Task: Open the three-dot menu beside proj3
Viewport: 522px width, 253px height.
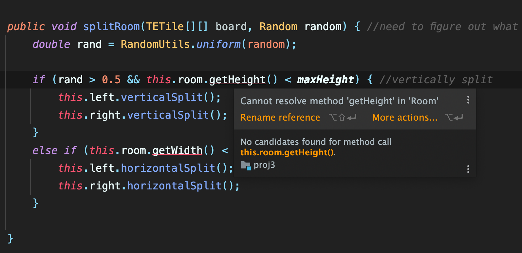Action: [468, 169]
